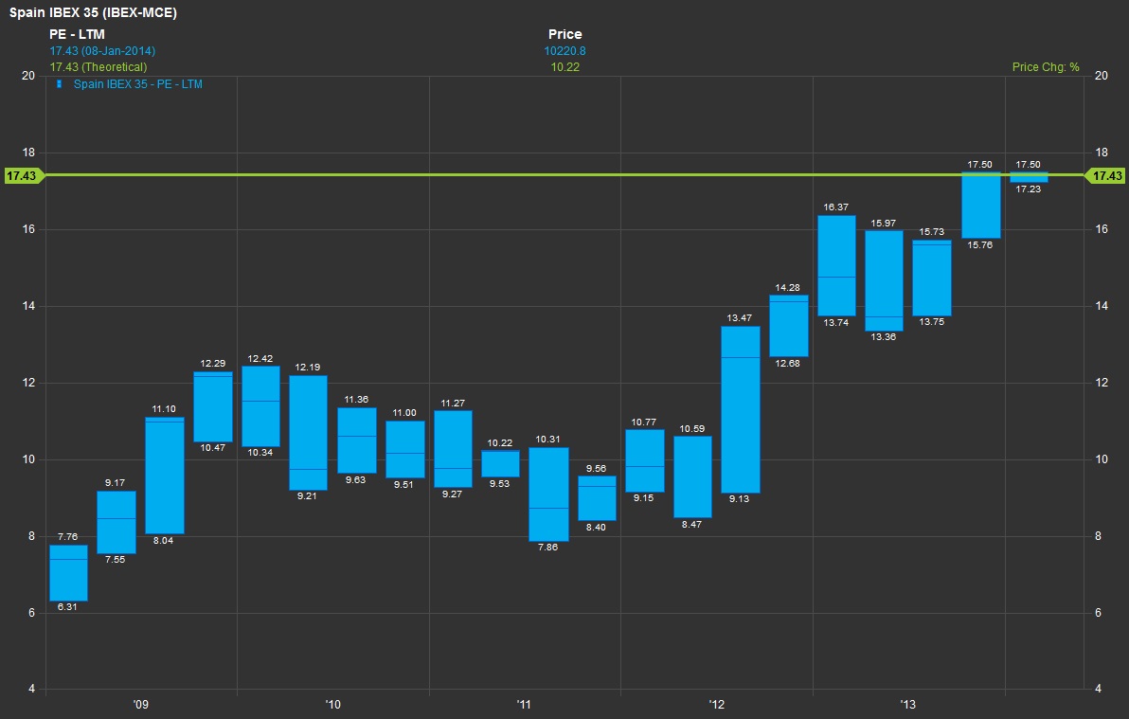Click the low value label 9.21
Screen dimensions: 1129x719
(308, 496)
